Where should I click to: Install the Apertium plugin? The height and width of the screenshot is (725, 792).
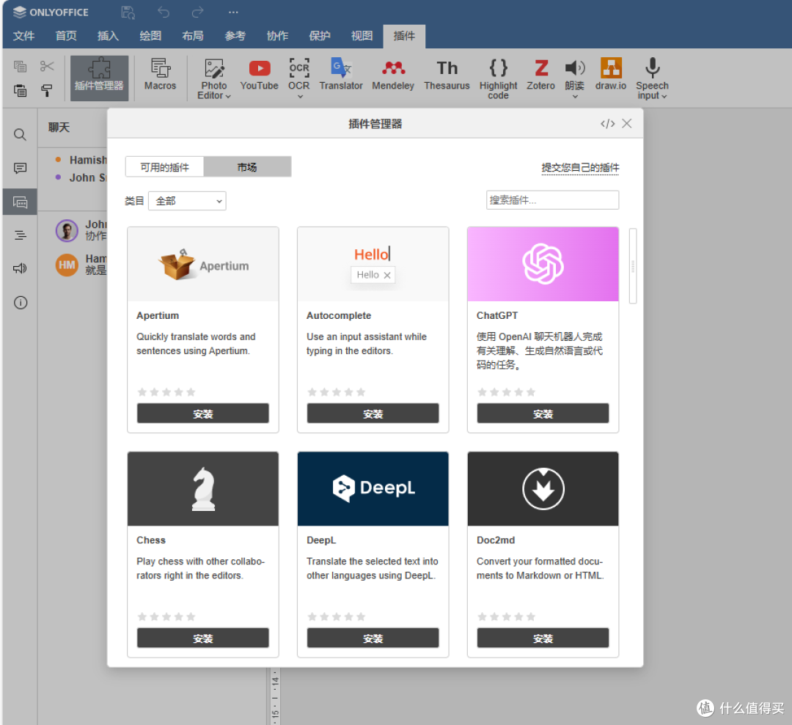coord(203,413)
